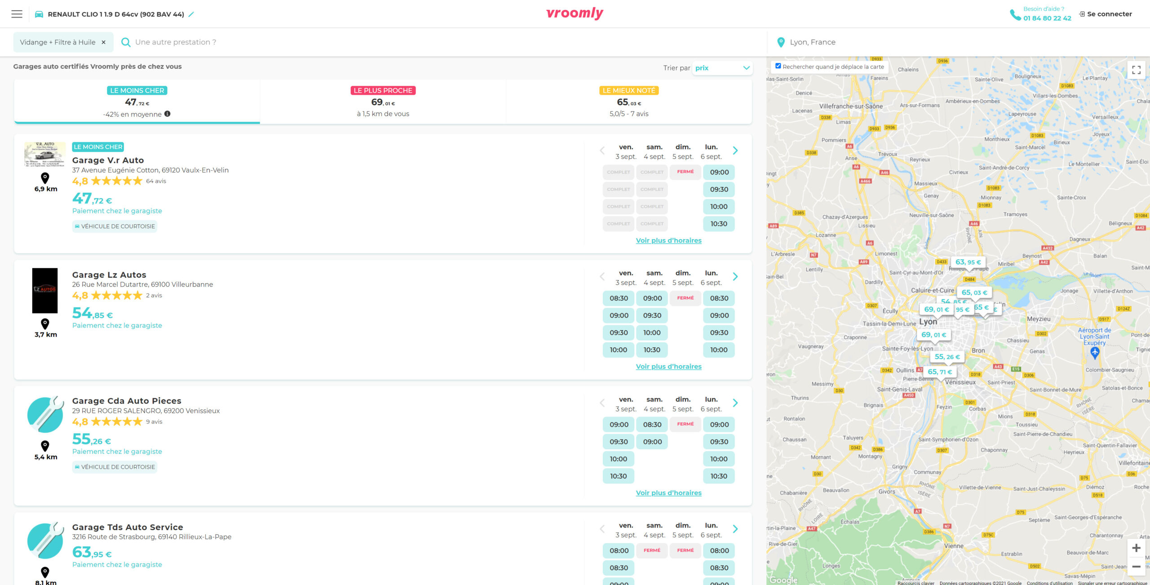Remove the Vidange + Filtre à Huile filter
Screen dimensions: 1150x585
tap(103, 42)
